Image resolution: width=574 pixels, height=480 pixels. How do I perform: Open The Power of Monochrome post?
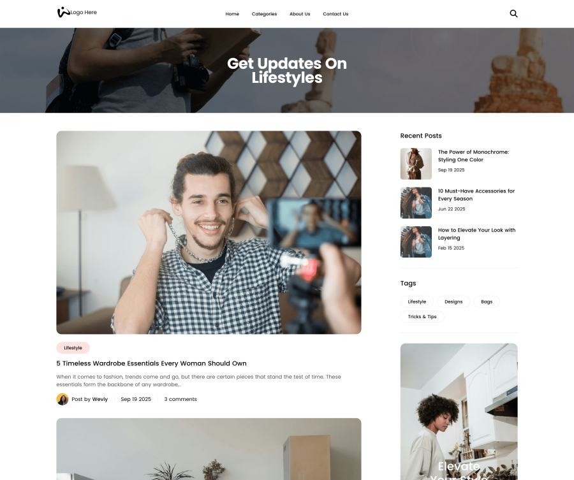[x=473, y=156]
